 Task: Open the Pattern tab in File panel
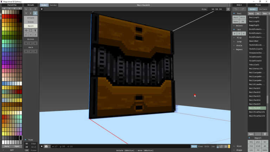pyautogui.click(x=263, y=9)
